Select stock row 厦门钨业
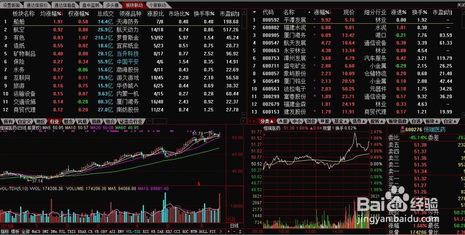 [353, 81]
